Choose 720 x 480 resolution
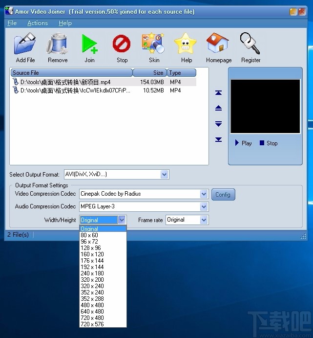This screenshot has height=338, width=313. (x=103, y=318)
